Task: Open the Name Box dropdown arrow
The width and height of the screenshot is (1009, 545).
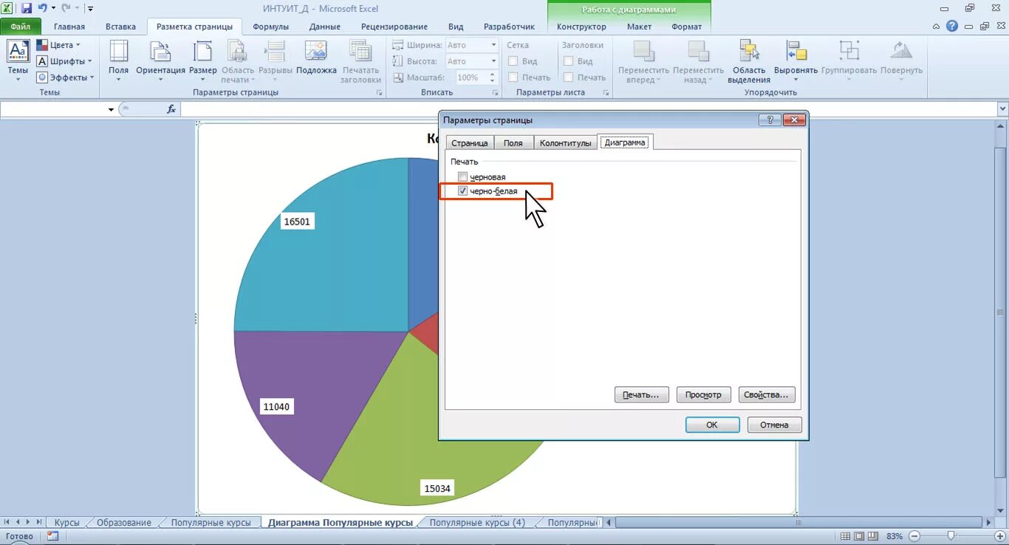Action: (x=111, y=109)
